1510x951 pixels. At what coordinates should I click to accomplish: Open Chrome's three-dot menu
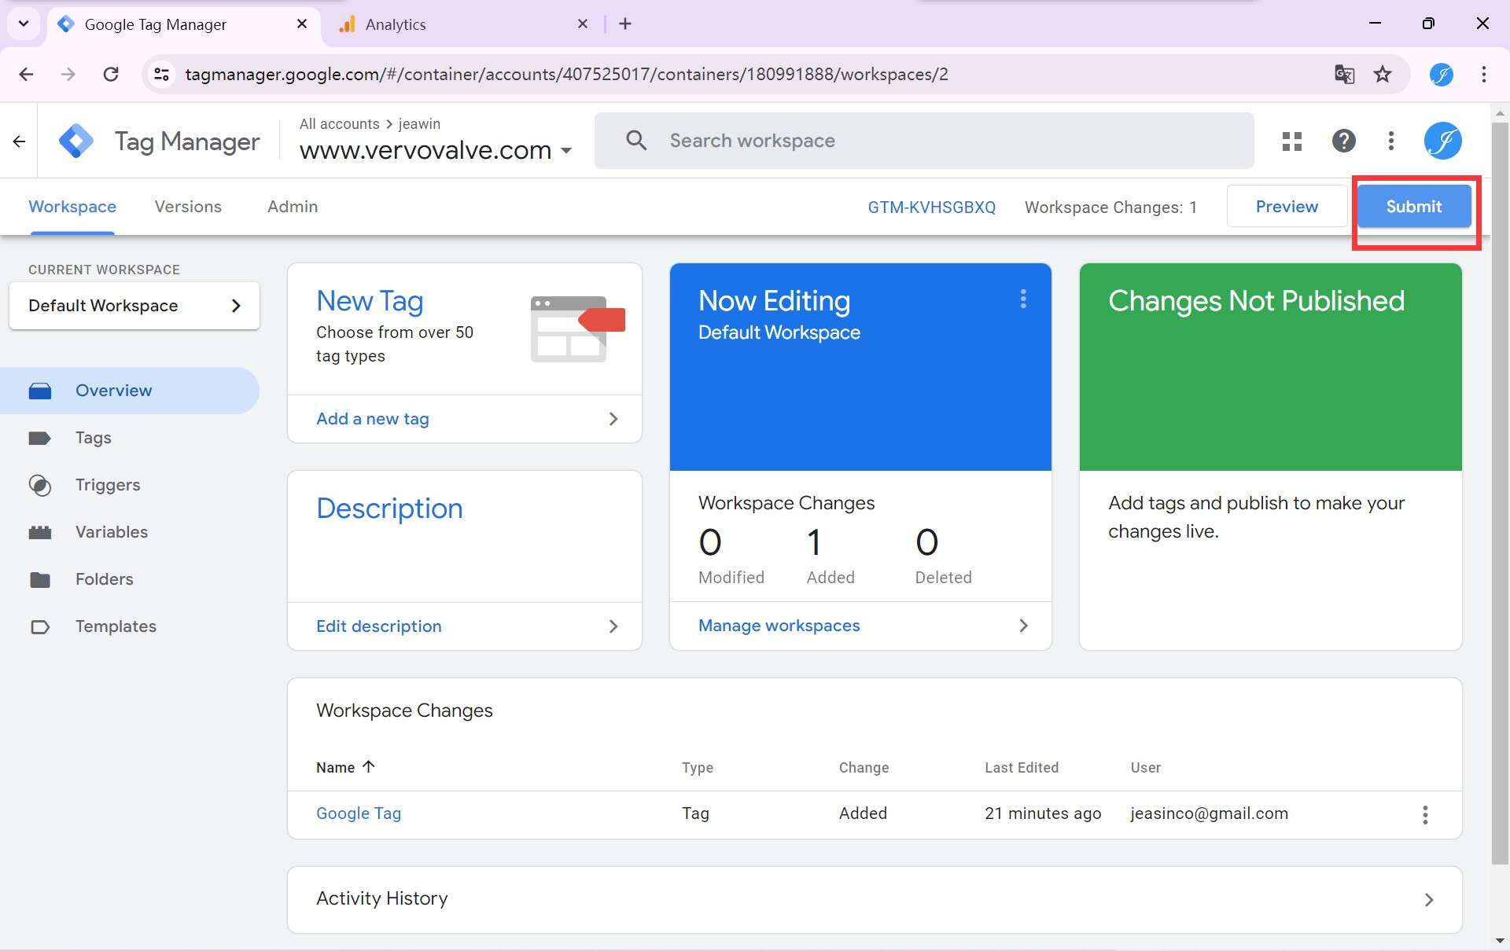point(1483,75)
